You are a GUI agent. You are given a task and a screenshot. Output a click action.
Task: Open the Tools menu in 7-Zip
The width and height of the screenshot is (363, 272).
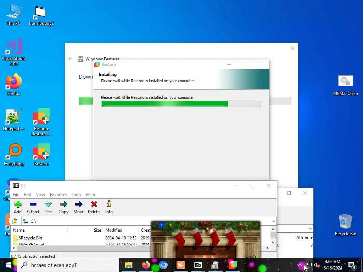(77, 195)
